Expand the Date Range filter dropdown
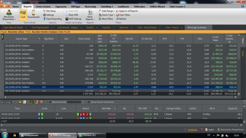Image resolution: width=246 pixels, height=138 pixels. 106,11
